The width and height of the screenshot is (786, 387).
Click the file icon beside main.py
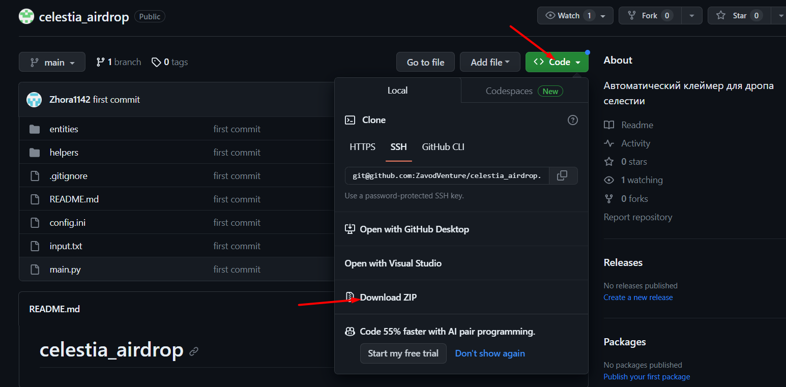(34, 269)
